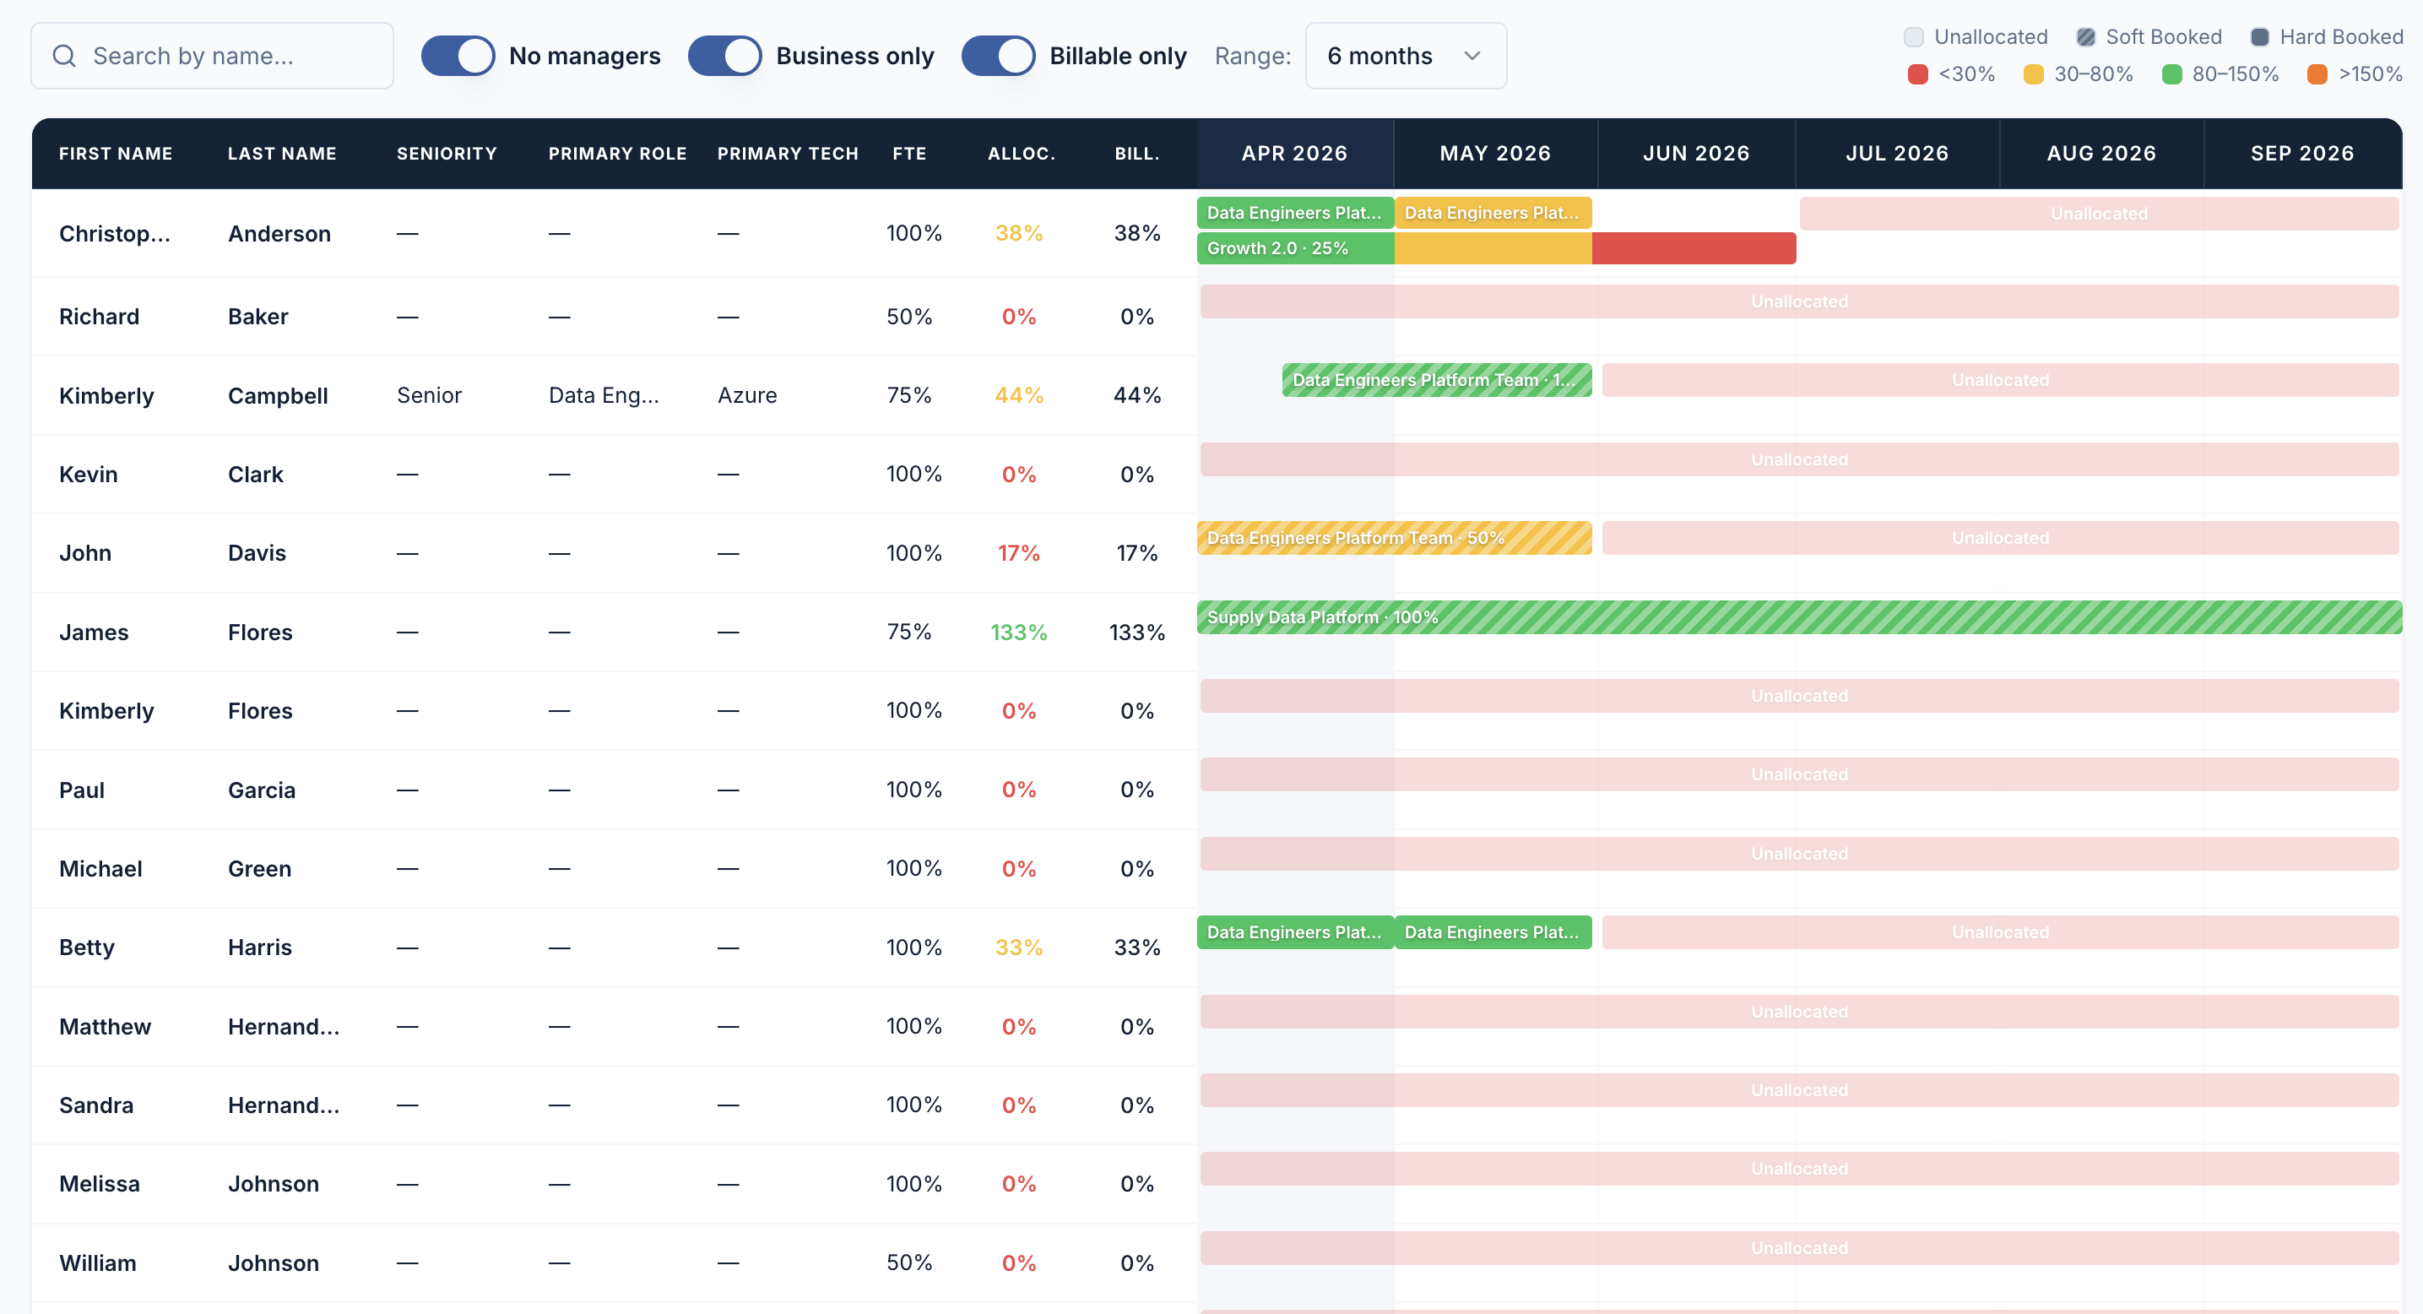Screen dimensions: 2423x1314
Task: Click last name Garcia
Action: [262, 790]
